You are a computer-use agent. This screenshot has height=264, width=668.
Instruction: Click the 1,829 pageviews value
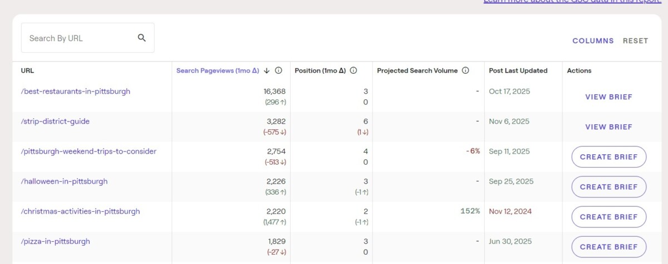pyautogui.click(x=277, y=241)
